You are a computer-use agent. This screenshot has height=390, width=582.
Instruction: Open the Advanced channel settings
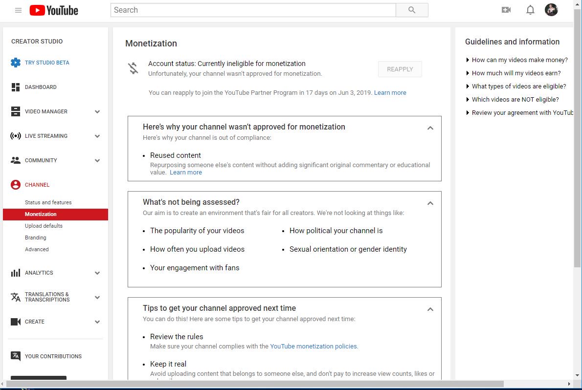tap(37, 249)
